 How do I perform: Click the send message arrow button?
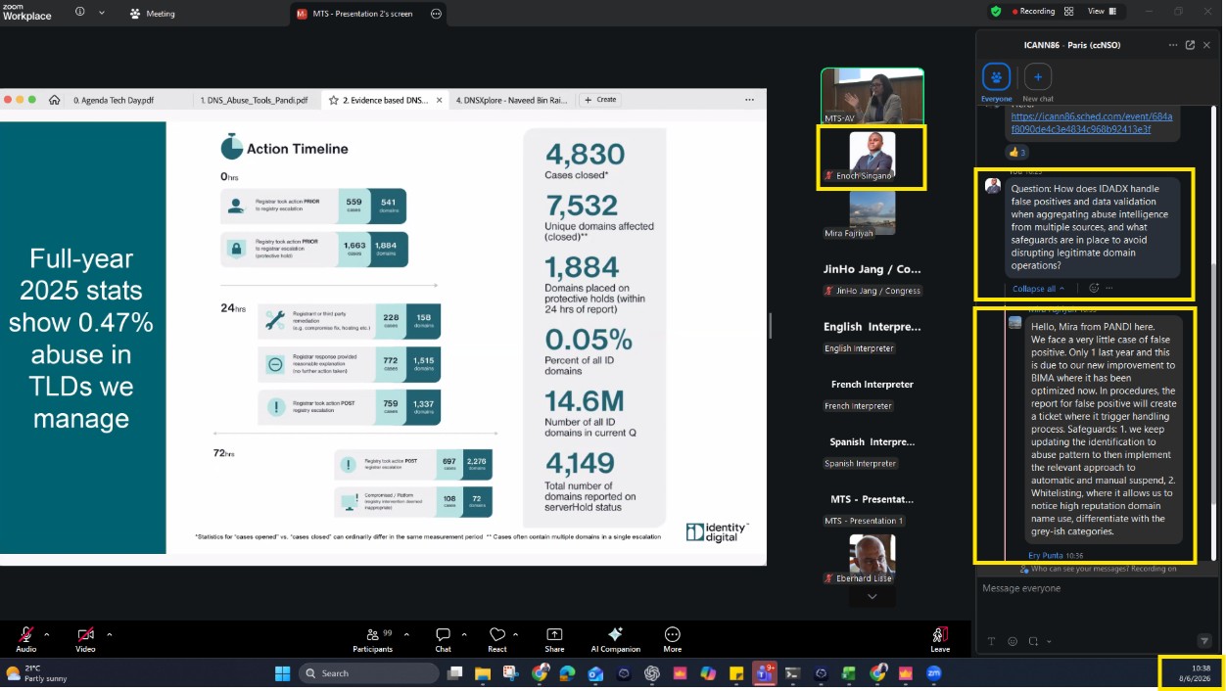[x=1205, y=641]
